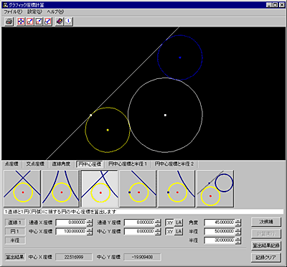This screenshot has height=267, width=287.
Task: Click the 中心X座標 input field
Action: [71, 232]
